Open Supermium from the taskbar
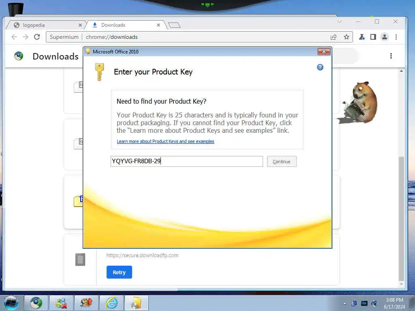The height and width of the screenshot is (311, 415). [36, 303]
